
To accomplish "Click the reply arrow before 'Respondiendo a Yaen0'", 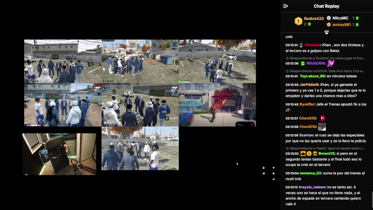I will tap(287, 148).
